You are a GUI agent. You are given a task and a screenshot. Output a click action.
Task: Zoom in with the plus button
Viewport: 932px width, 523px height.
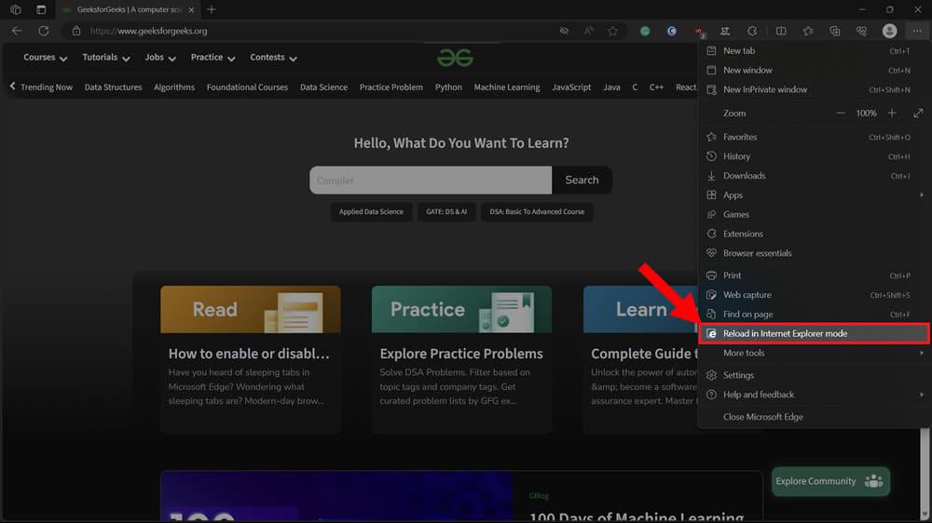(892, 113)
